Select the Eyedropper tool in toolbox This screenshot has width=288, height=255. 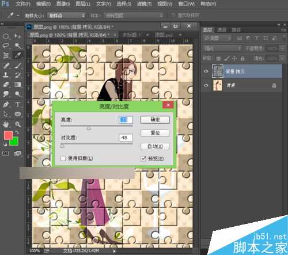coord(18,55)
